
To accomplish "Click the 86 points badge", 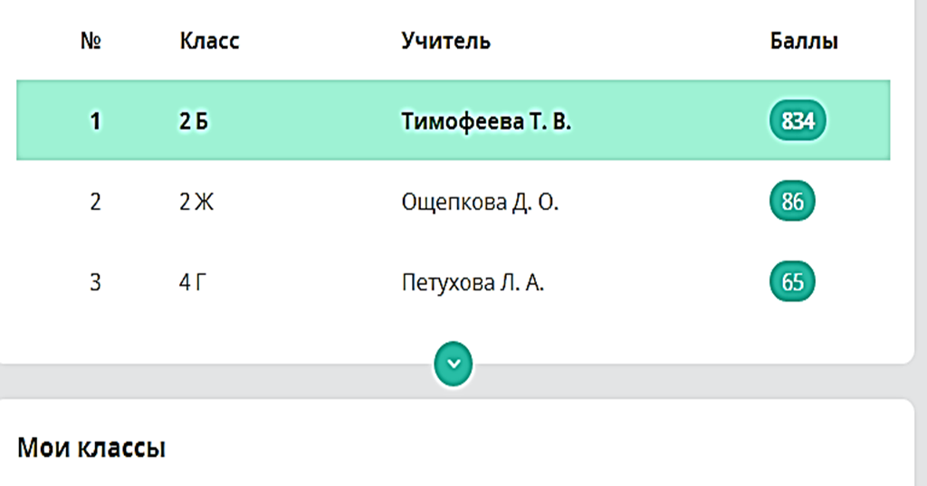I will click(792, 201).
